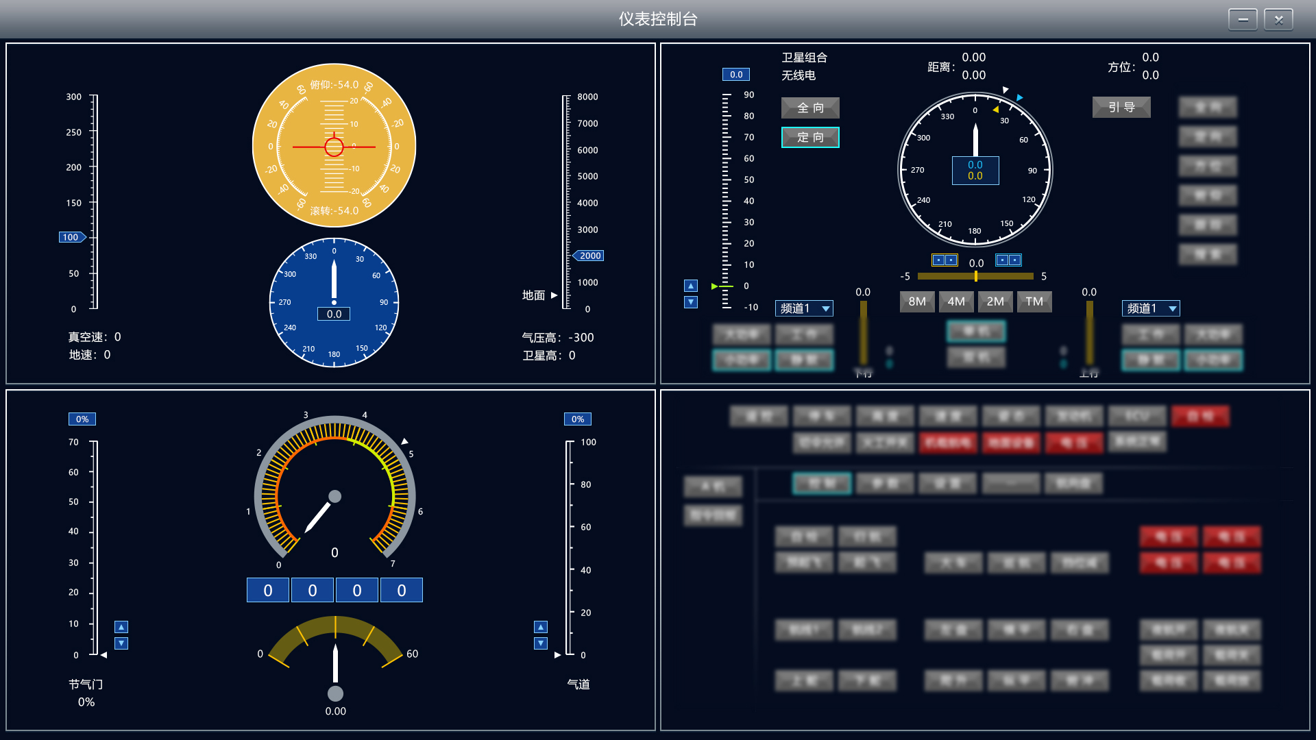Screen dimensions: 1316x740
Task: Open the right 频道1 channel dropdown
Action: pyautogui.click(x=1151, y=308)
